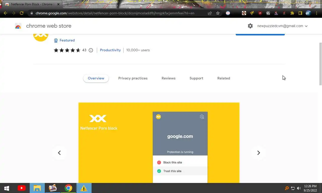The image size is (322, 193).
Task: Share this page using the share icon
Action: 210,13
